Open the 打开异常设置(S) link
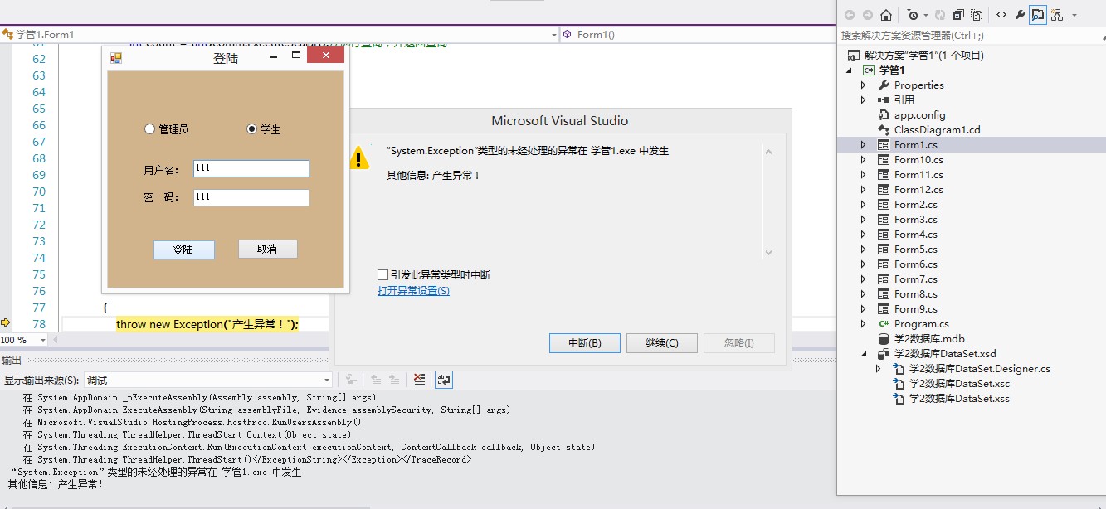This screenshot has height=509, width=1106. tap(413, 291)
